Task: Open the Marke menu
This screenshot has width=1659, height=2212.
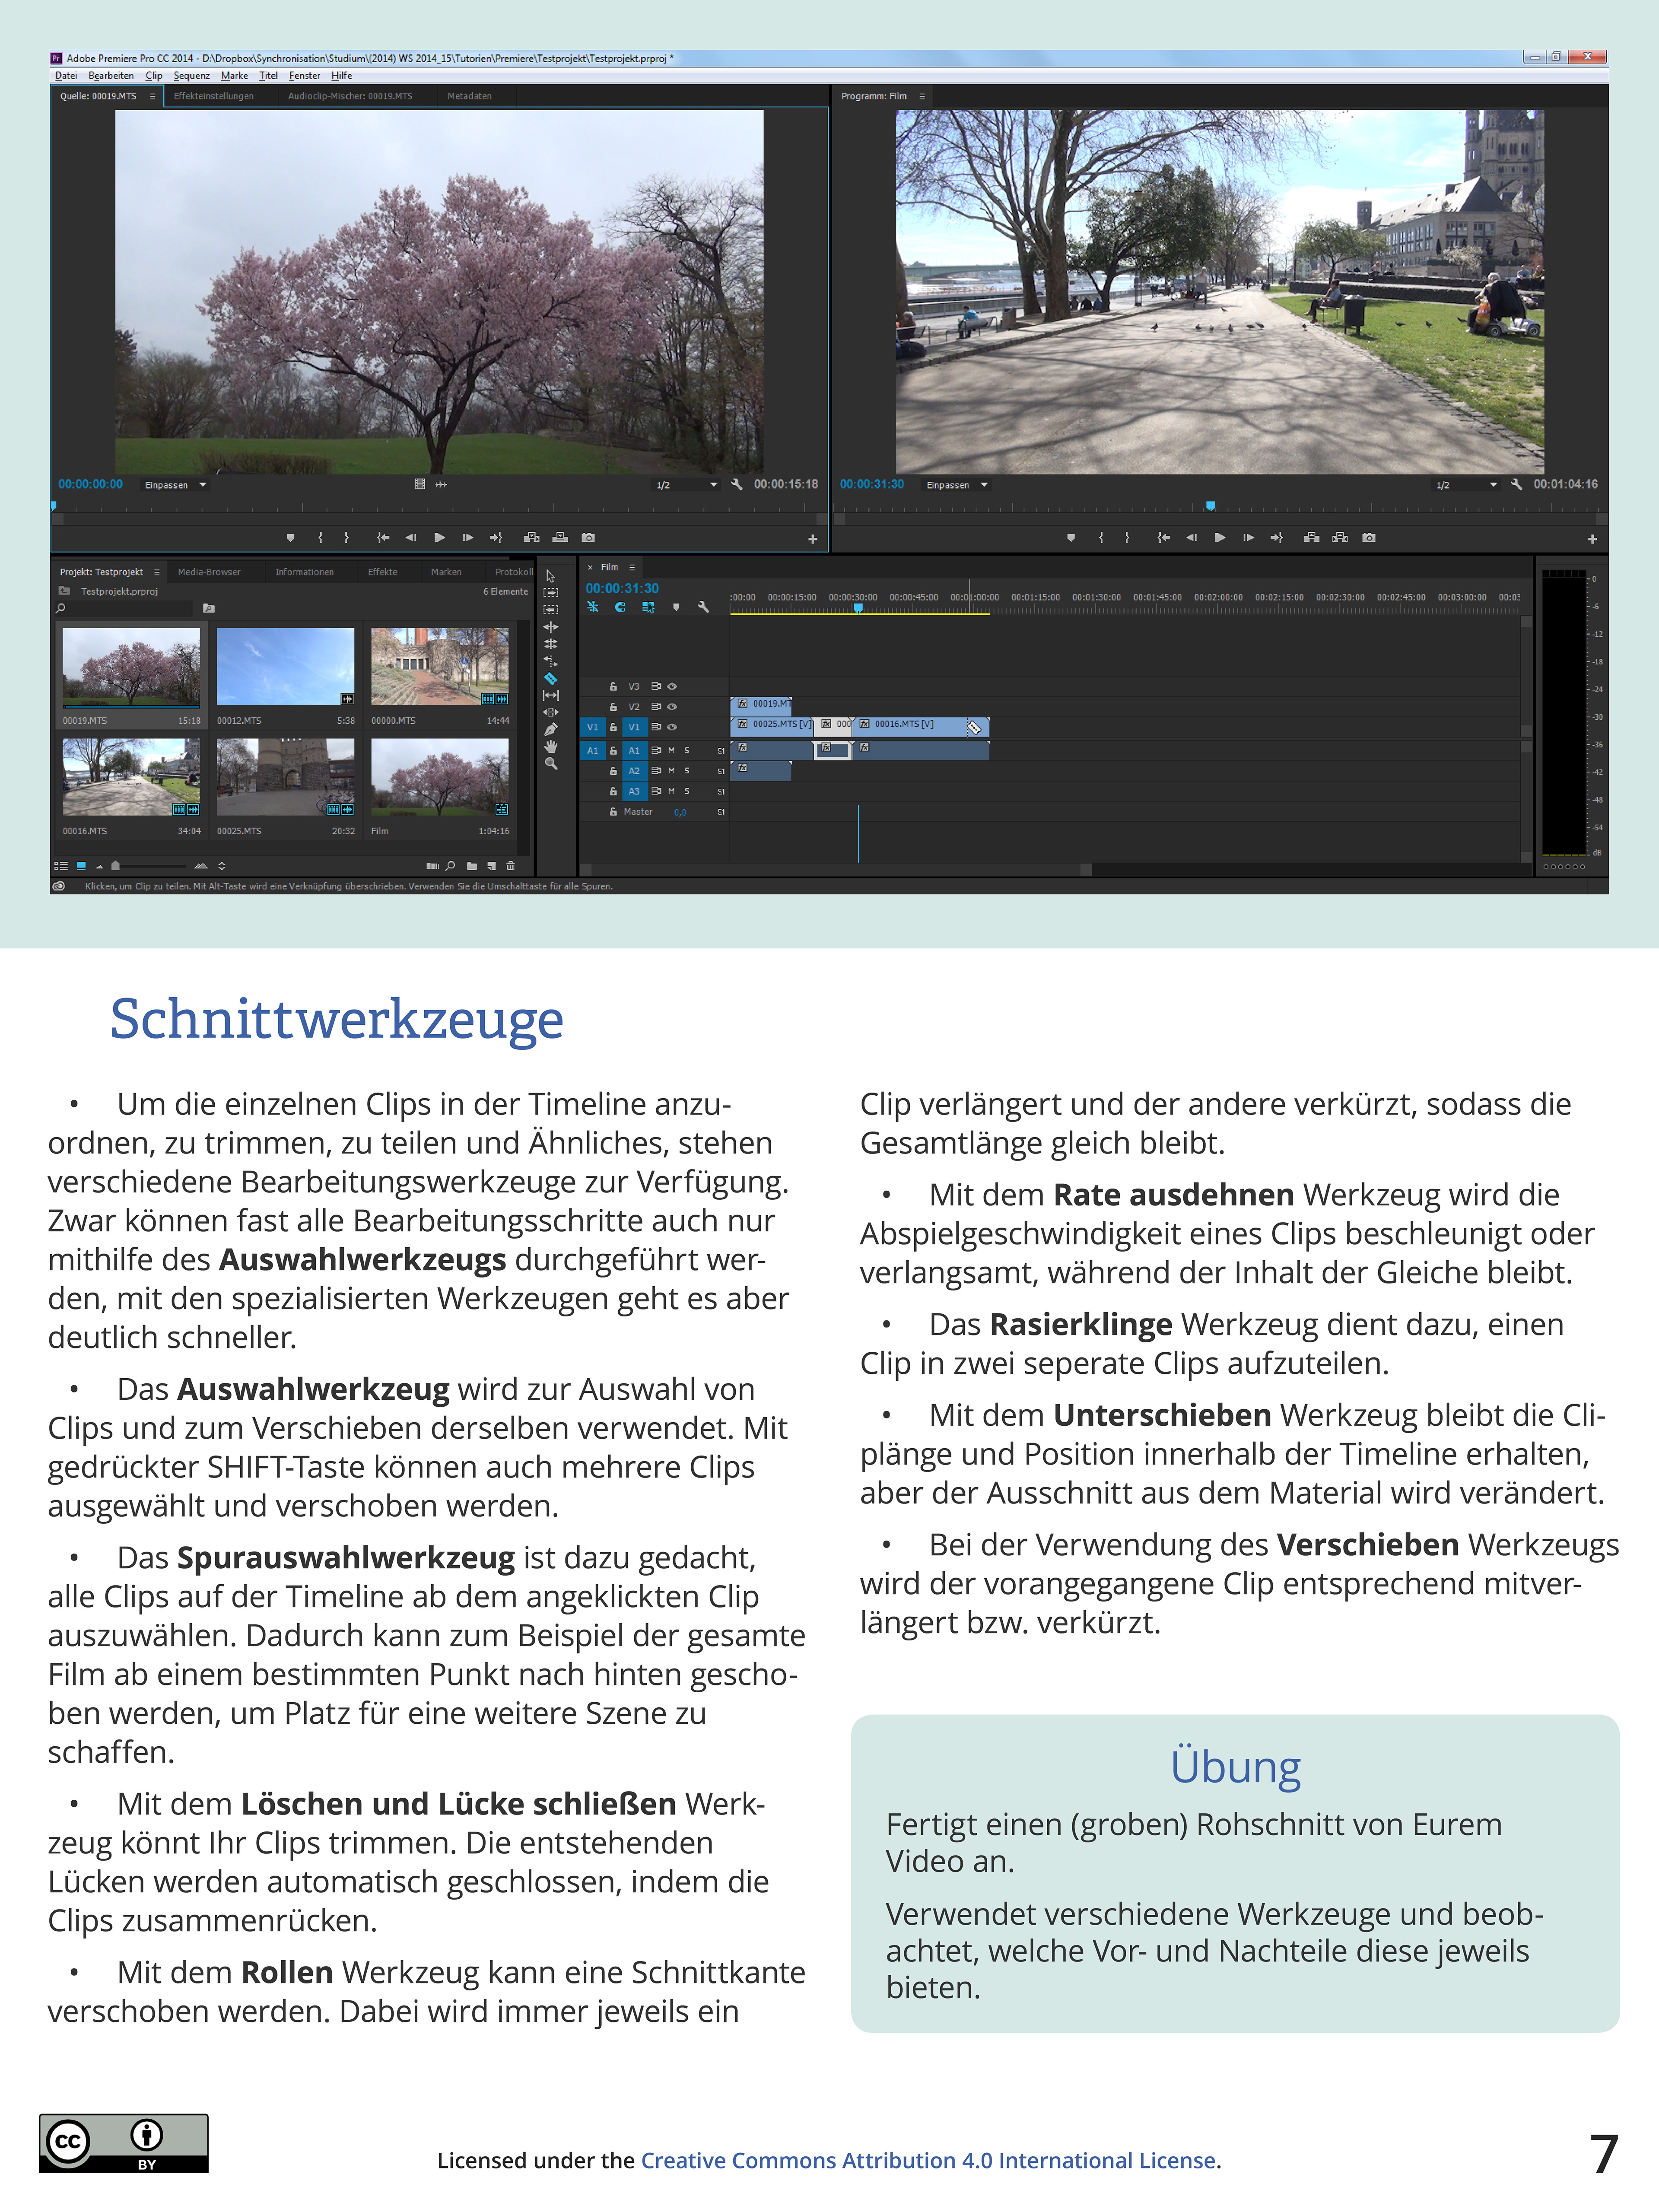Action: pyautogui.click(x=234, y=76)
